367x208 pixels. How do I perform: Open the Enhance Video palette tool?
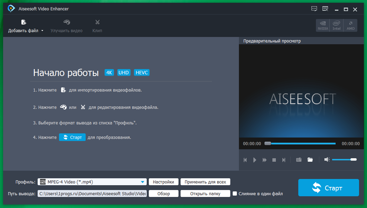[67, 22]
